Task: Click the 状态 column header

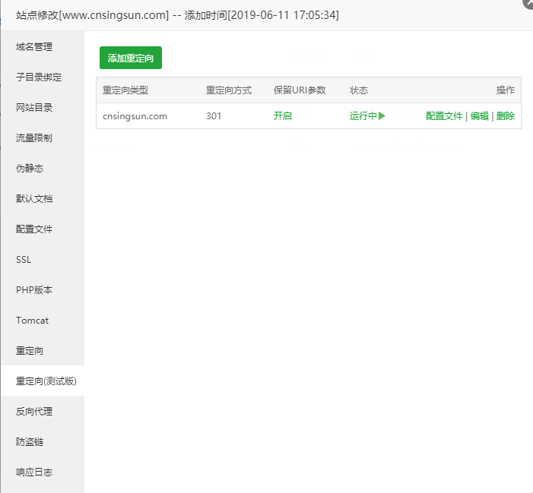Action: coord(359,90)
